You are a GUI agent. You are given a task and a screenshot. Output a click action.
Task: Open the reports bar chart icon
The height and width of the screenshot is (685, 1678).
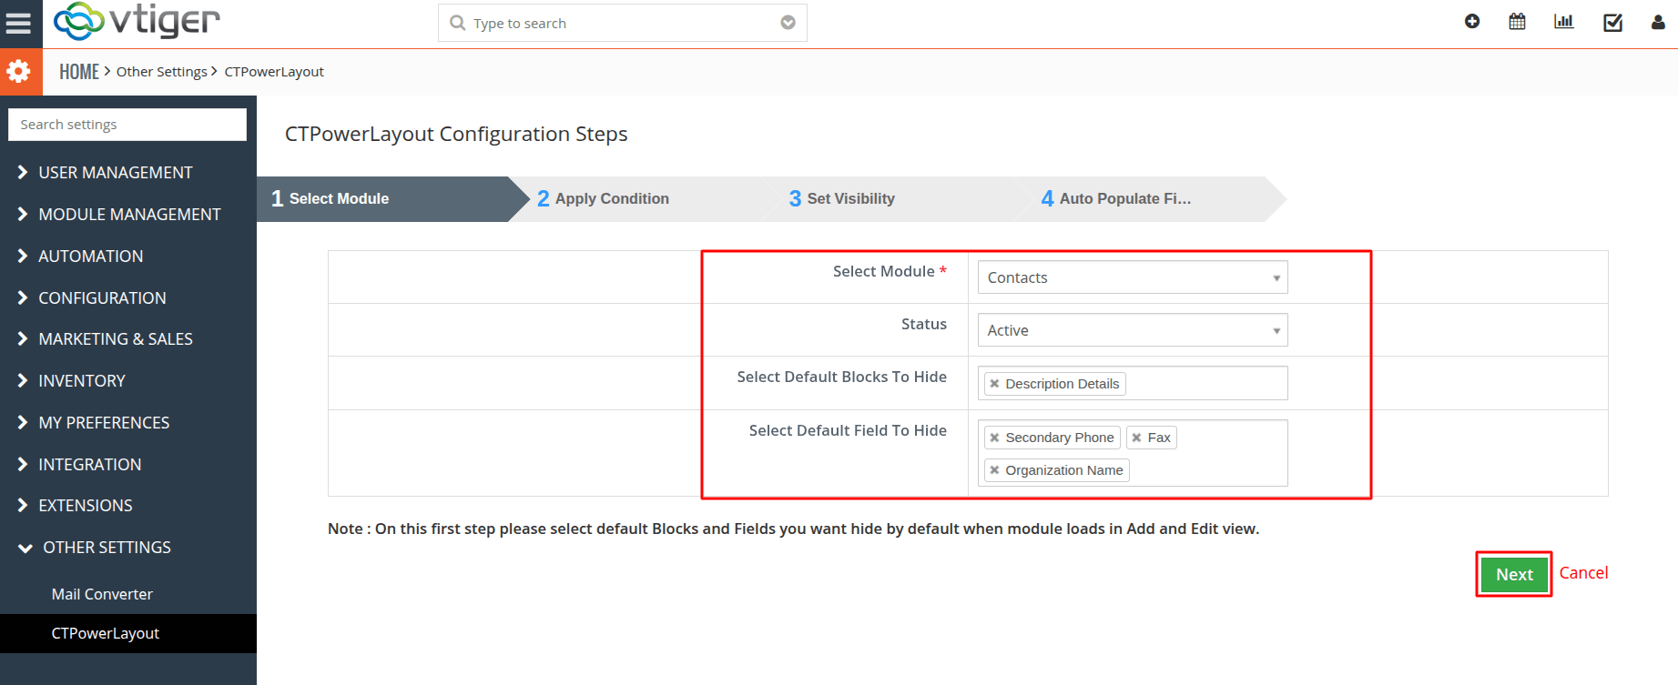[1564, 22]
